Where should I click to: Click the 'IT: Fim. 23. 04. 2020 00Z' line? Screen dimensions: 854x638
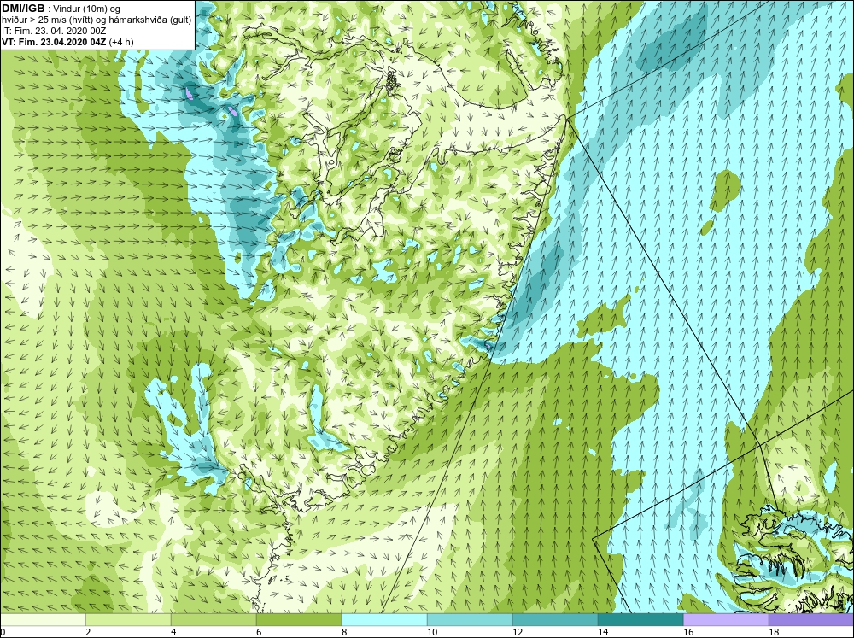coord(54,31)
